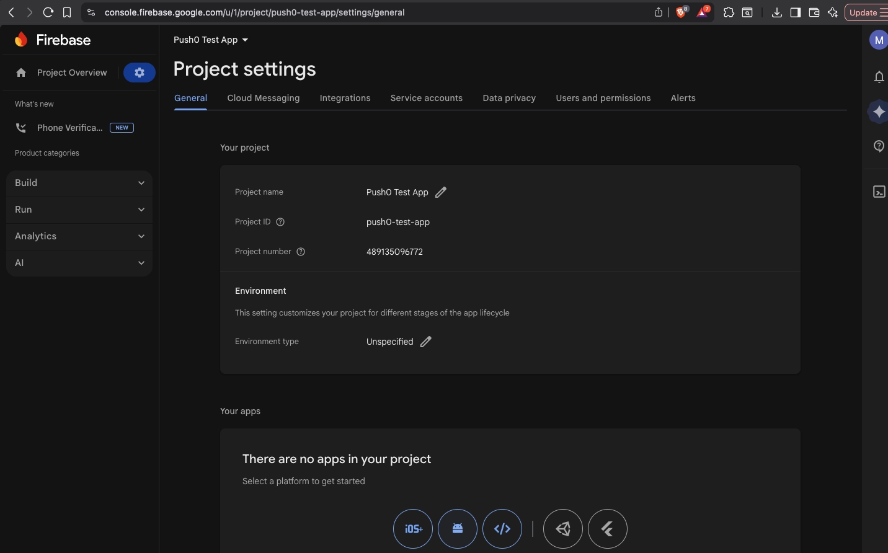
Task: Open the Push0 Test App project switcher
Action: pyautogui.click(x=211, y=40)
